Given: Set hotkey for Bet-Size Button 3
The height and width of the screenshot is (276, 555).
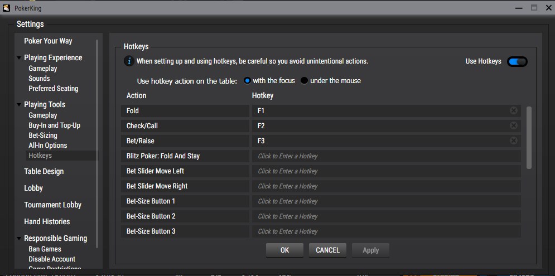Looking at the screenshot, I should point(386,231).
